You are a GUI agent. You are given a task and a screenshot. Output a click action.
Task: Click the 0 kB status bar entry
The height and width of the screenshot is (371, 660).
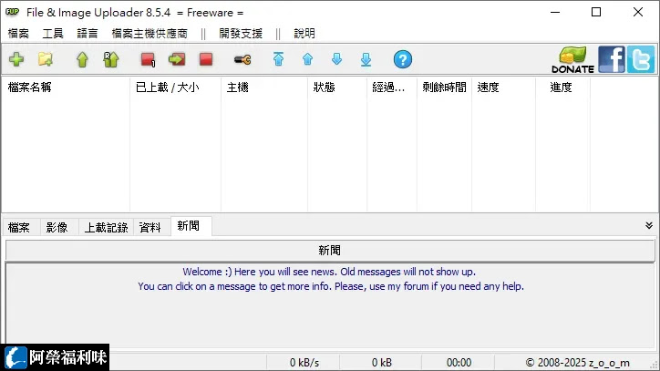[381, 363]
